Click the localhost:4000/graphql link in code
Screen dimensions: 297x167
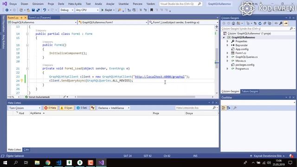pyautogui.click(x=160, y=77)
